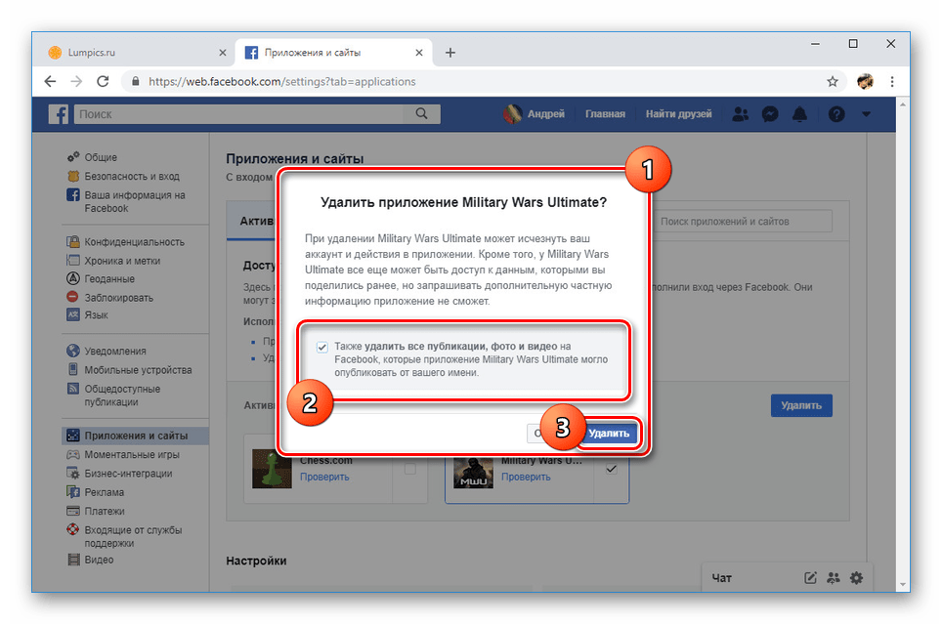Open the Chrome three-dot menu
Viewport: 942px width, 624px height.
tap(892, 82)
